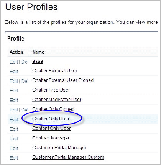Edit the Chatter Only User profile
This screenshot has width=161, height=165.
tap(14, 120)
